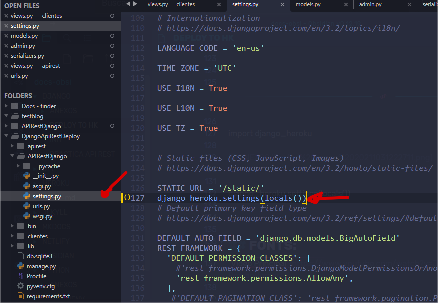Collapse the DjangoApiRestDeploy folder

click(6, 136)
